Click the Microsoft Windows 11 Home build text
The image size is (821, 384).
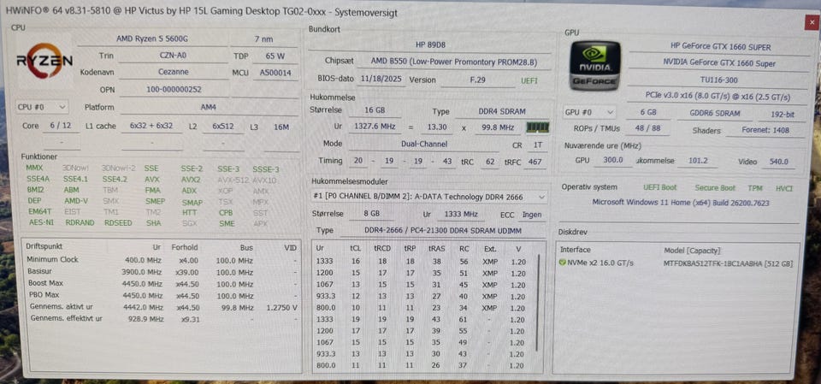[680, 203]
